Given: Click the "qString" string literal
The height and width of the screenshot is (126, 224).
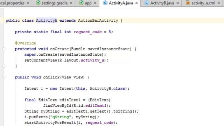Looking at the screenshot, I should (61, 117).
